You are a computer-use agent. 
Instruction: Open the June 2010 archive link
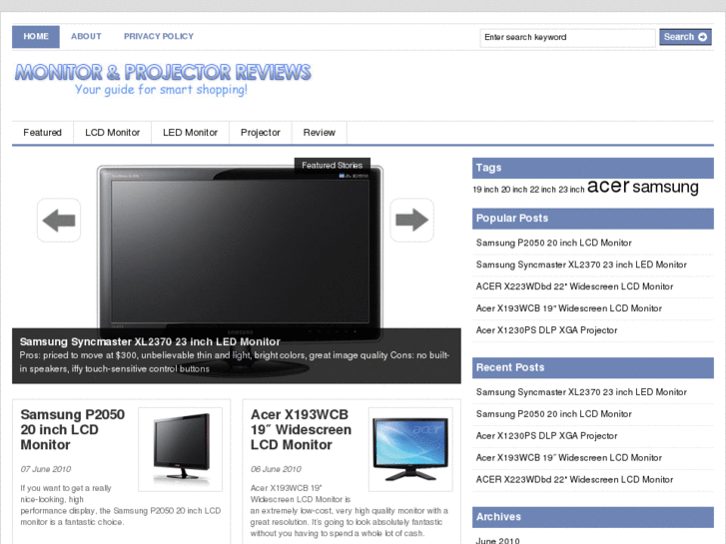tap(497, 540)
